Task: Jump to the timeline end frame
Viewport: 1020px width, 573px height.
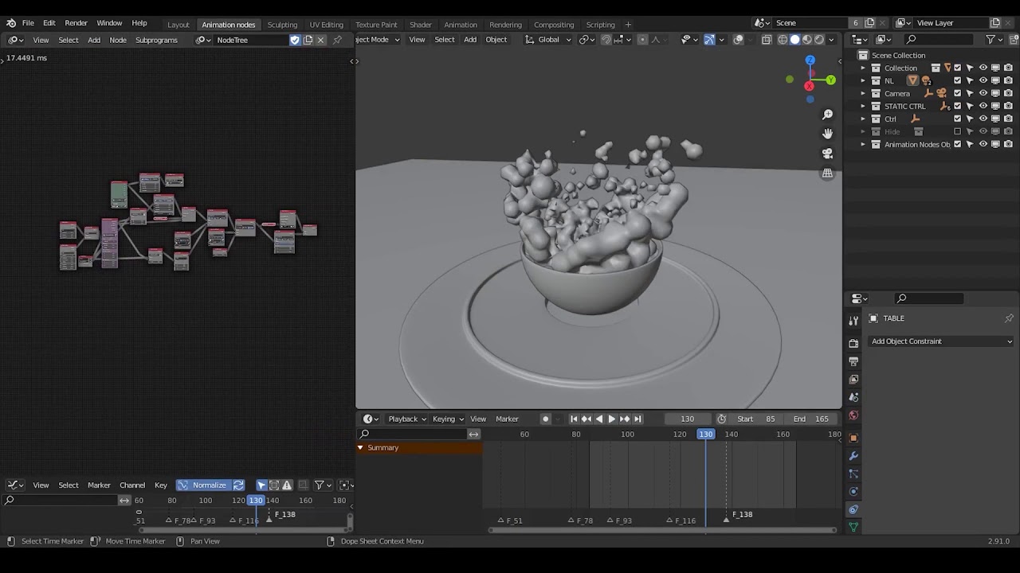Action: coord(637,419)
